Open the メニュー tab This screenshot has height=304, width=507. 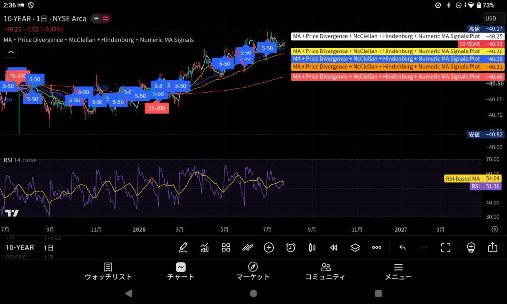398,271
